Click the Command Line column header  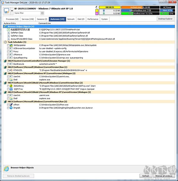(44, 23)
